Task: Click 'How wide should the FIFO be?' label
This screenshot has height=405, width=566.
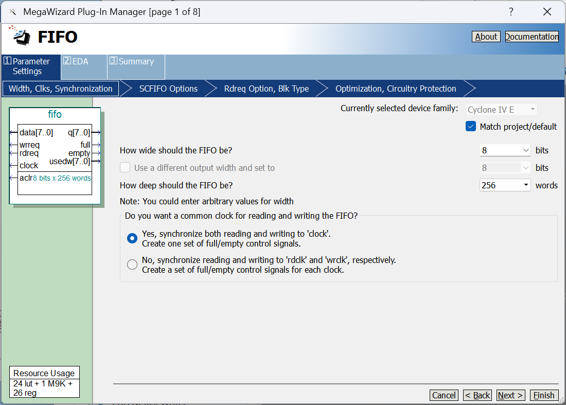Action: click(176, 150)
